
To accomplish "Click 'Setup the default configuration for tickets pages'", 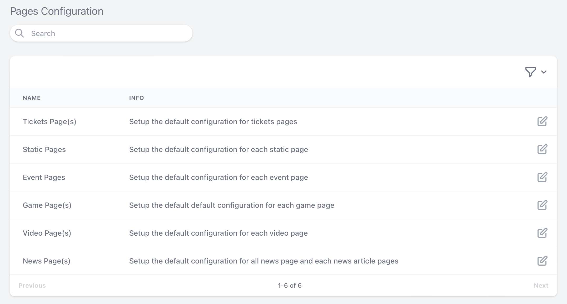I will (213, 121).
